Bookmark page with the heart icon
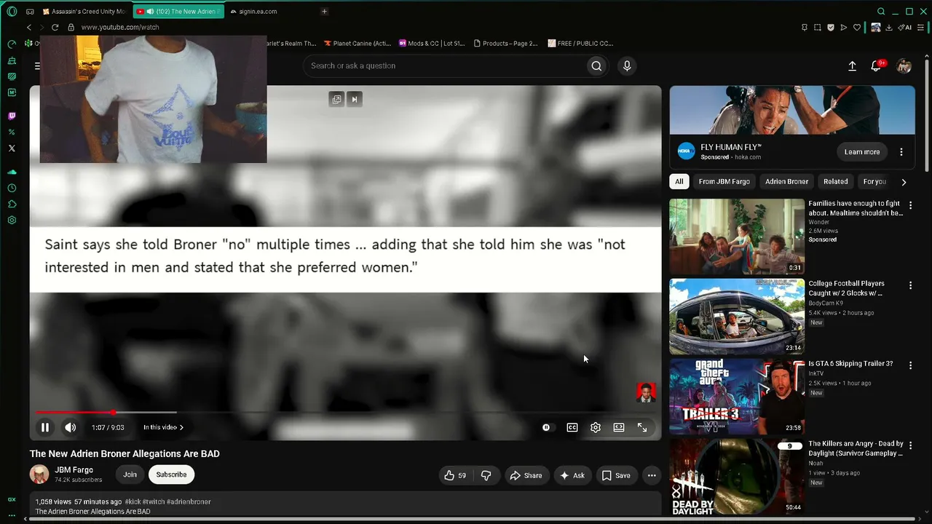The height and width of the screenshot is (524, 932). point(857,27)
